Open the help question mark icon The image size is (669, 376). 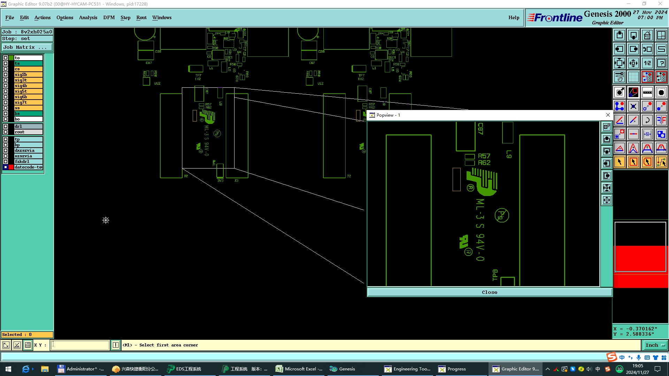[x=661, y=63]
